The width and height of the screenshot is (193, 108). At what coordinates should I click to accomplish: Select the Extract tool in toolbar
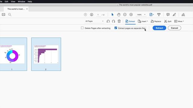(130, 21)
